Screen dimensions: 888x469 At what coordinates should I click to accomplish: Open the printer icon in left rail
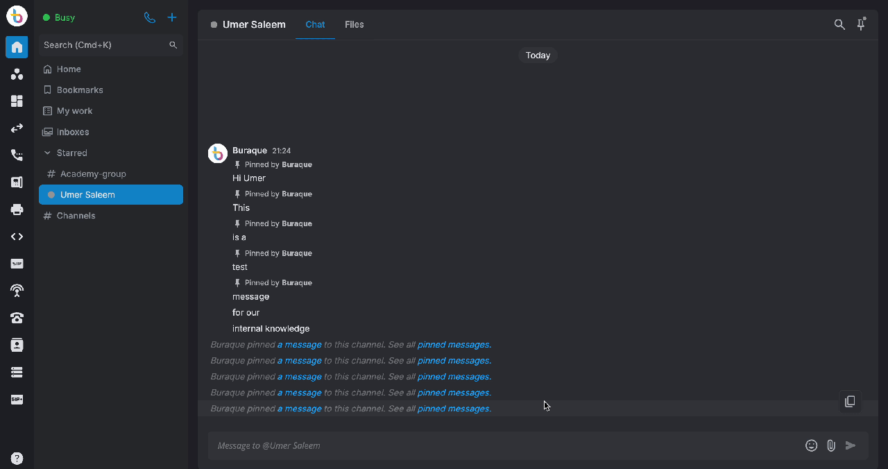tap(17, 210)
